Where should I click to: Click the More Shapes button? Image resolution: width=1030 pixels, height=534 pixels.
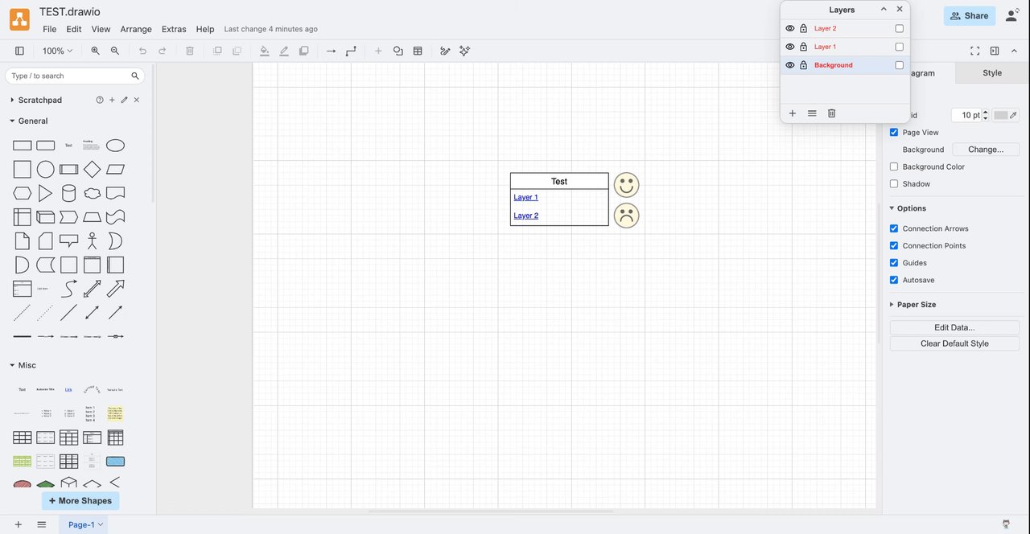pos(80,501)
